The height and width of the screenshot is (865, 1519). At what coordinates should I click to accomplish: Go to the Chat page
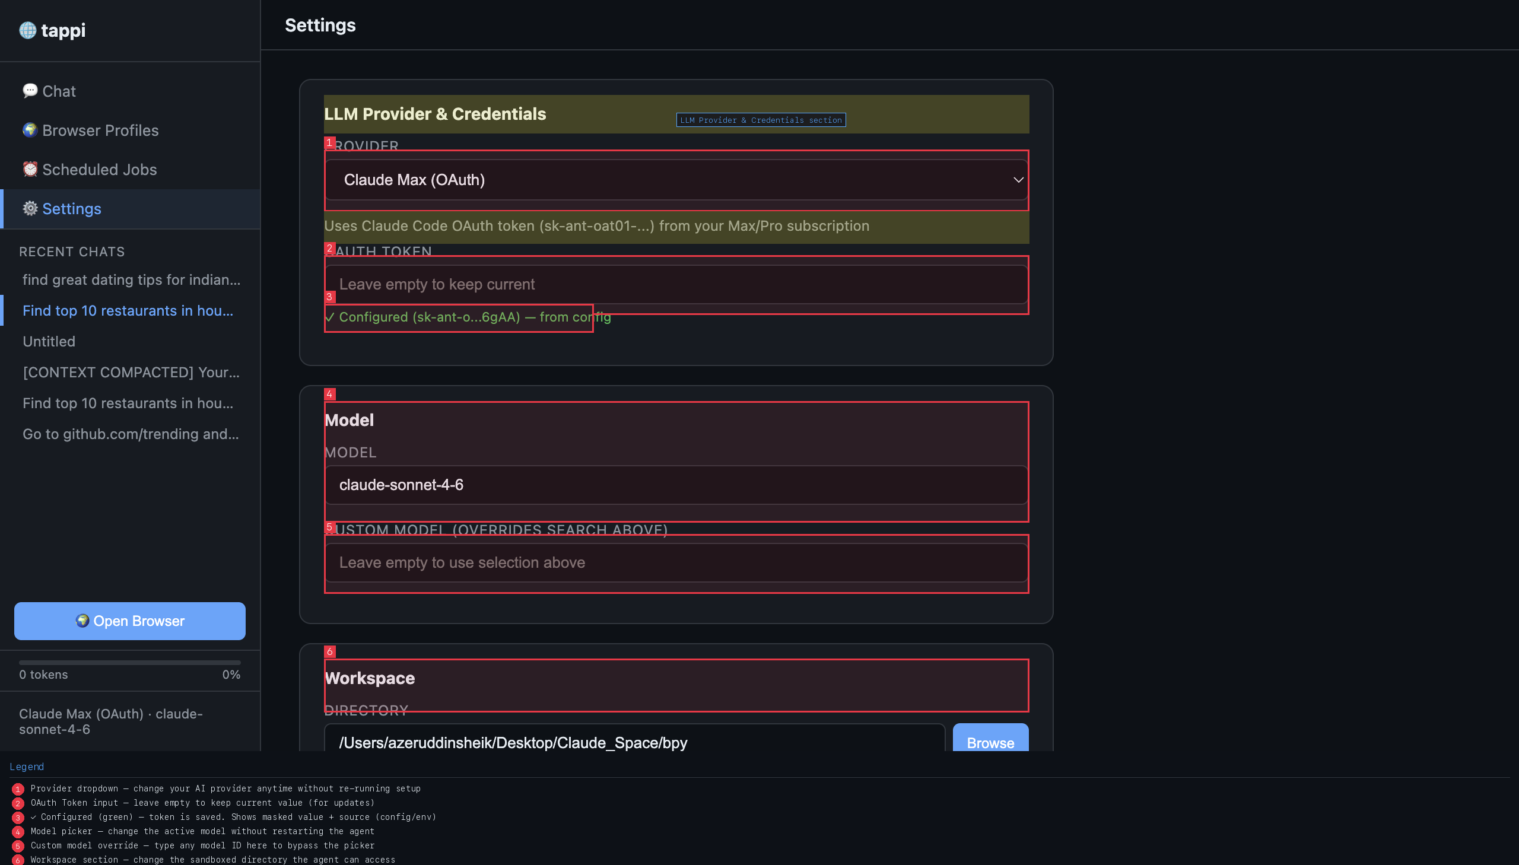[59, 91]
